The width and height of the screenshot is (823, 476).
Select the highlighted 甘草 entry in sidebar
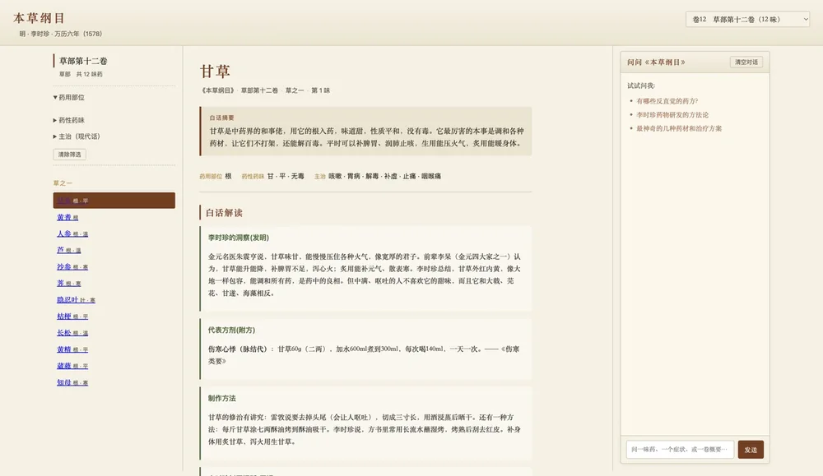pos(114,201)
